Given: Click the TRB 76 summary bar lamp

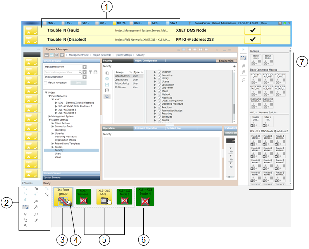Looking at the screenshot, I should 113,23.
